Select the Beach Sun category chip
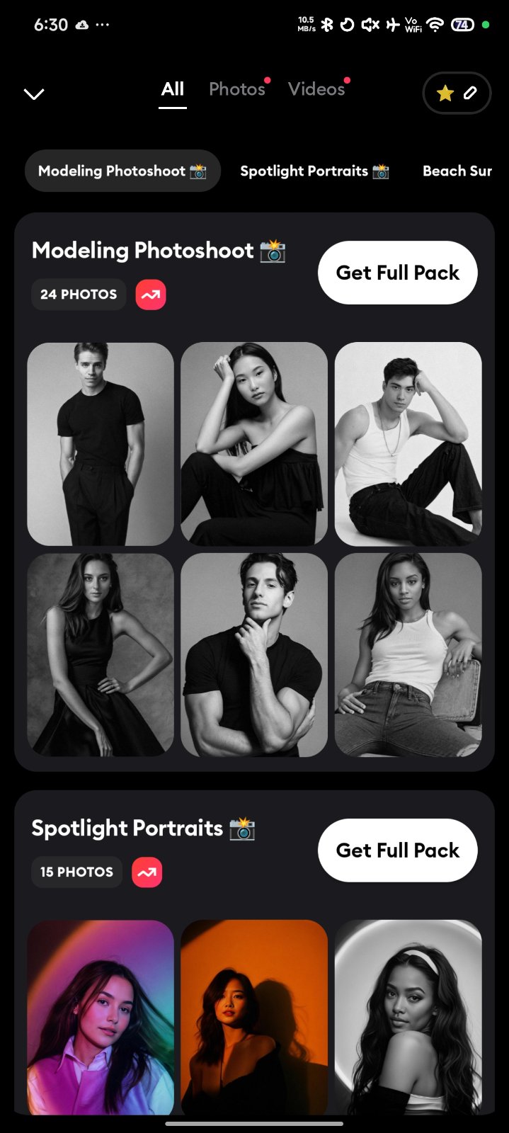 [458, 171]
